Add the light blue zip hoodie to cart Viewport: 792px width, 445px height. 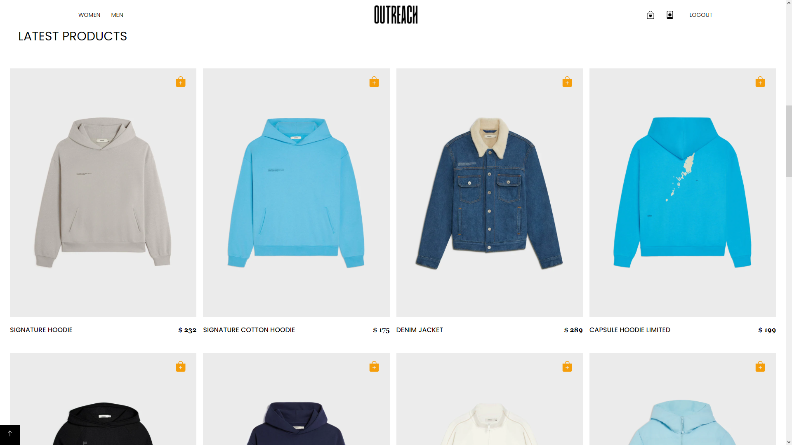click(x=760, y=366)
